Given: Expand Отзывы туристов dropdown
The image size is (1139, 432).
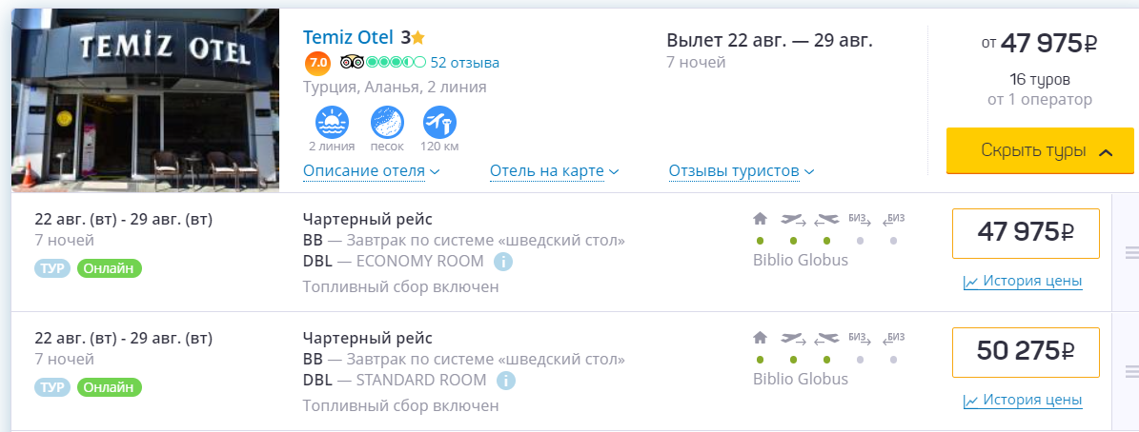Looking at the screenshot, I should pos(741,171).
